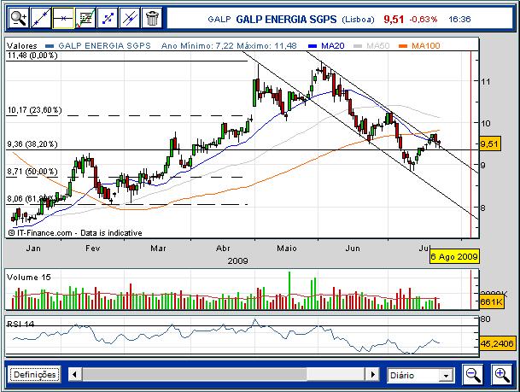Image resolution: width=520 pixels, height=392 pixels.
Task: Click the scrollbar left arrow
Action: [74, 375]
